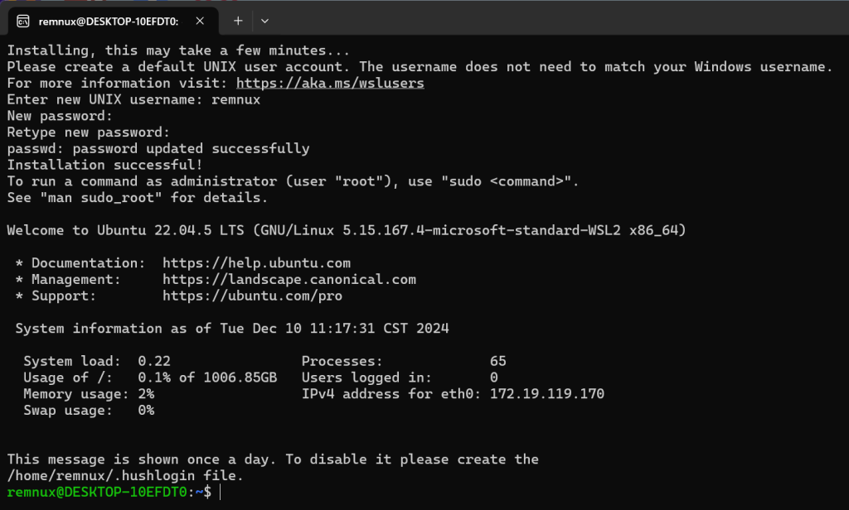Click the Memory usage 2% value
Viewport: 849px width, 510px height.
pyautogui.click(x=146, y=394)
